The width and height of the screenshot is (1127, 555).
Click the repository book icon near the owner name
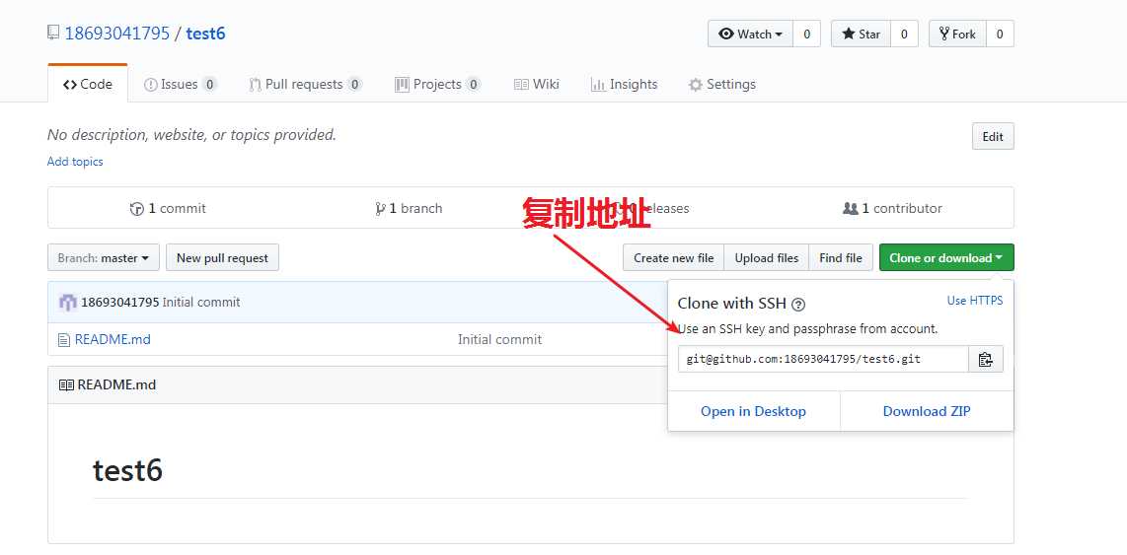coord(53,34)
